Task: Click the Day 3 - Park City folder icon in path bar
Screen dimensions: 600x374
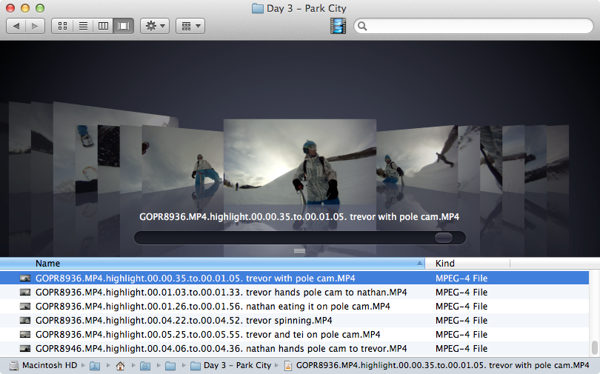Action: click(x=196, y=366)
